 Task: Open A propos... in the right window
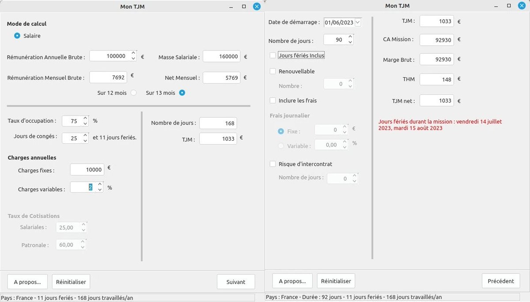tap(292, 281)
